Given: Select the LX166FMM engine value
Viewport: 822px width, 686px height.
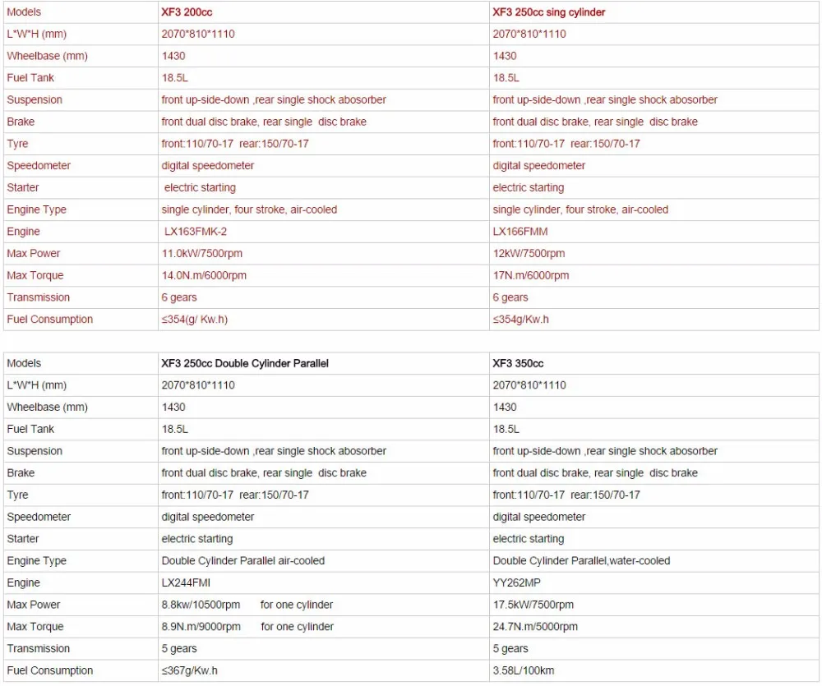Looking at the screenshot, I should [520, 232].
